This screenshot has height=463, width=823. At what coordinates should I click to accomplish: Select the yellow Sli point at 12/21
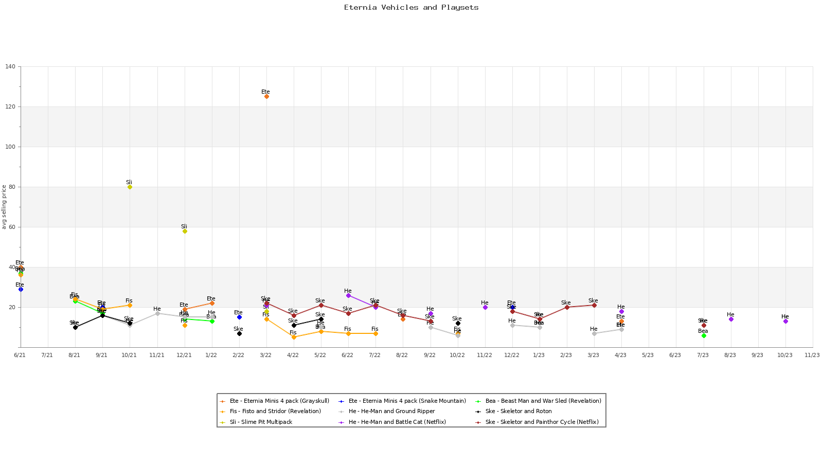185,231
